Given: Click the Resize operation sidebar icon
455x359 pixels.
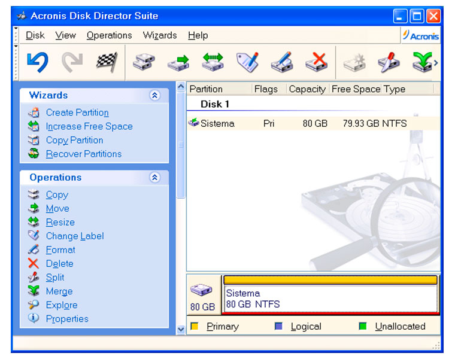Looking at the screenshot, I should tap(34, 222).
